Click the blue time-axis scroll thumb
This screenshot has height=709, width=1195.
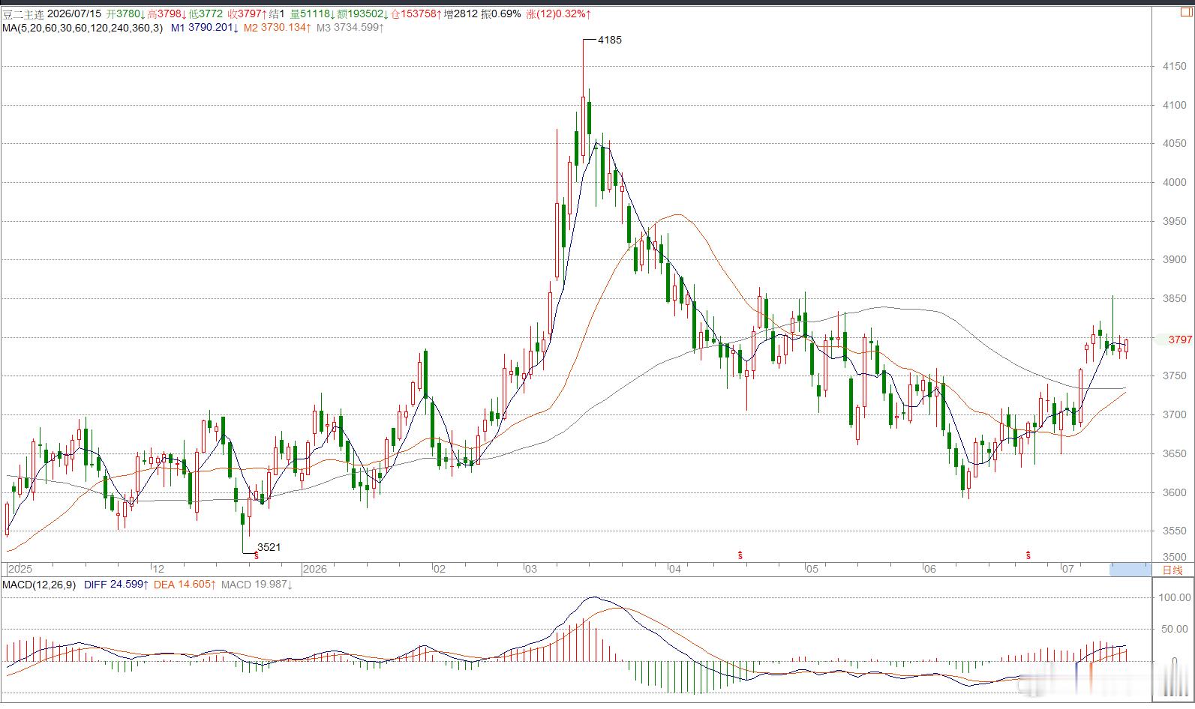tap(1129, 570)
